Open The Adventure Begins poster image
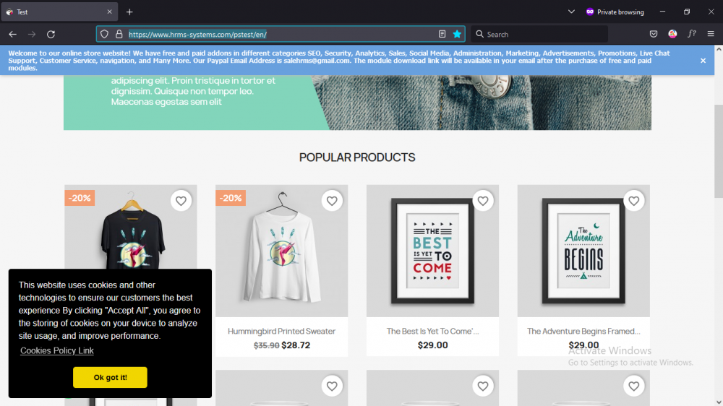Screen dimensions: 723x406 pos(583,251)
